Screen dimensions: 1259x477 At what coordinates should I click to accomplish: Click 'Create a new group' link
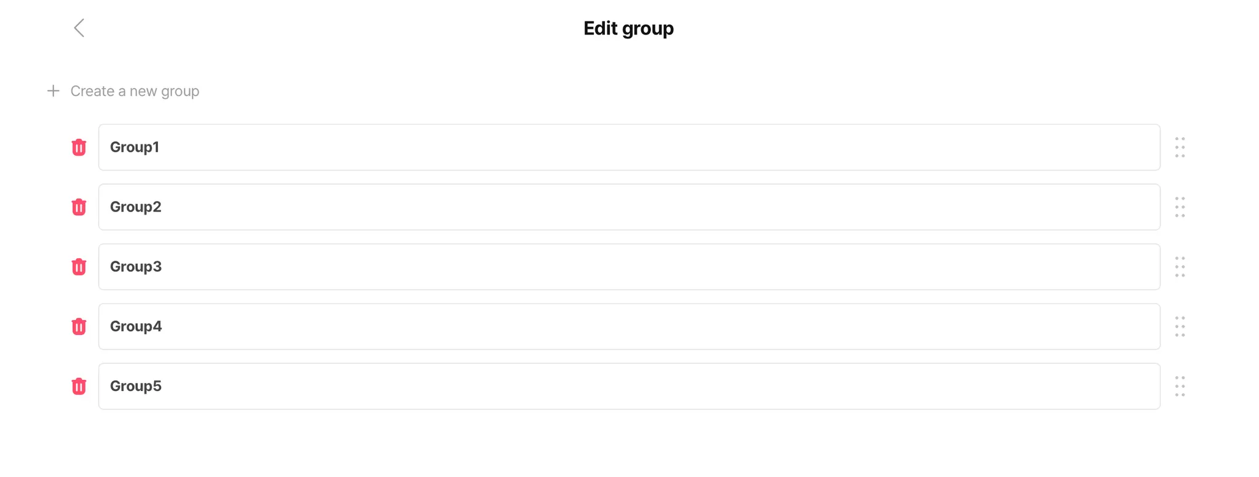[135, 91]
